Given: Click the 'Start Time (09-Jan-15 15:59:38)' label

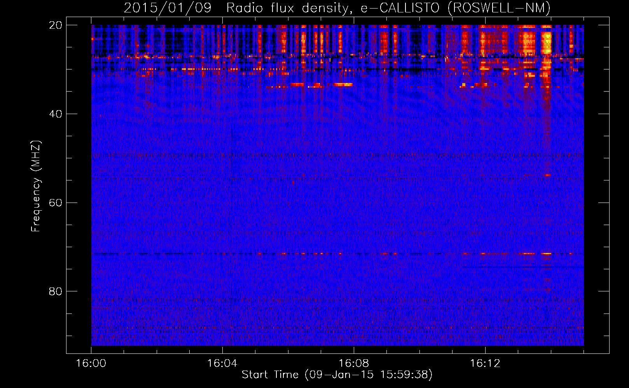Looking at the screenshot, I should pyautogui.click(x=337, y=375).
